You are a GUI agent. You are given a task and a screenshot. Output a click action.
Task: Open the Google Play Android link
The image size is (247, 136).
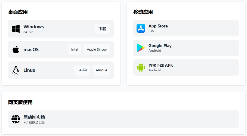pyautogui.click(x=186, y=48)
